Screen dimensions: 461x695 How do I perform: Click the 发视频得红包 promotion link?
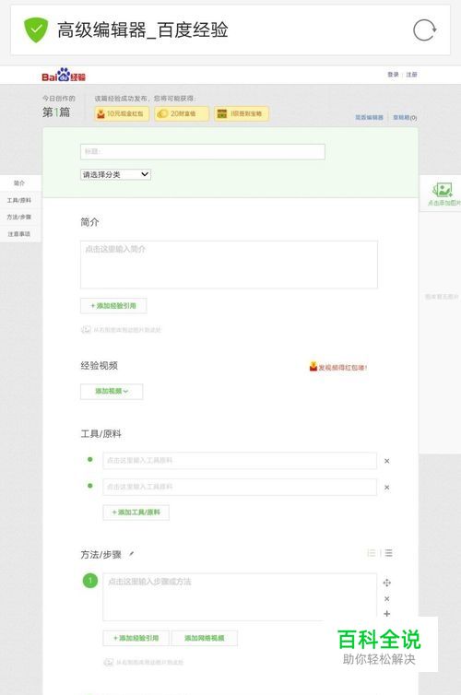tap(338, 367)
